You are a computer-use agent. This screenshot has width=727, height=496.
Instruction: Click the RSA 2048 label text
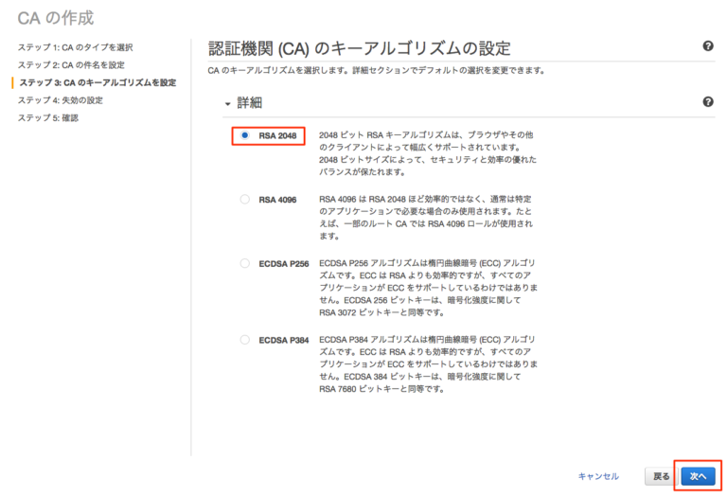coord(277,136)
